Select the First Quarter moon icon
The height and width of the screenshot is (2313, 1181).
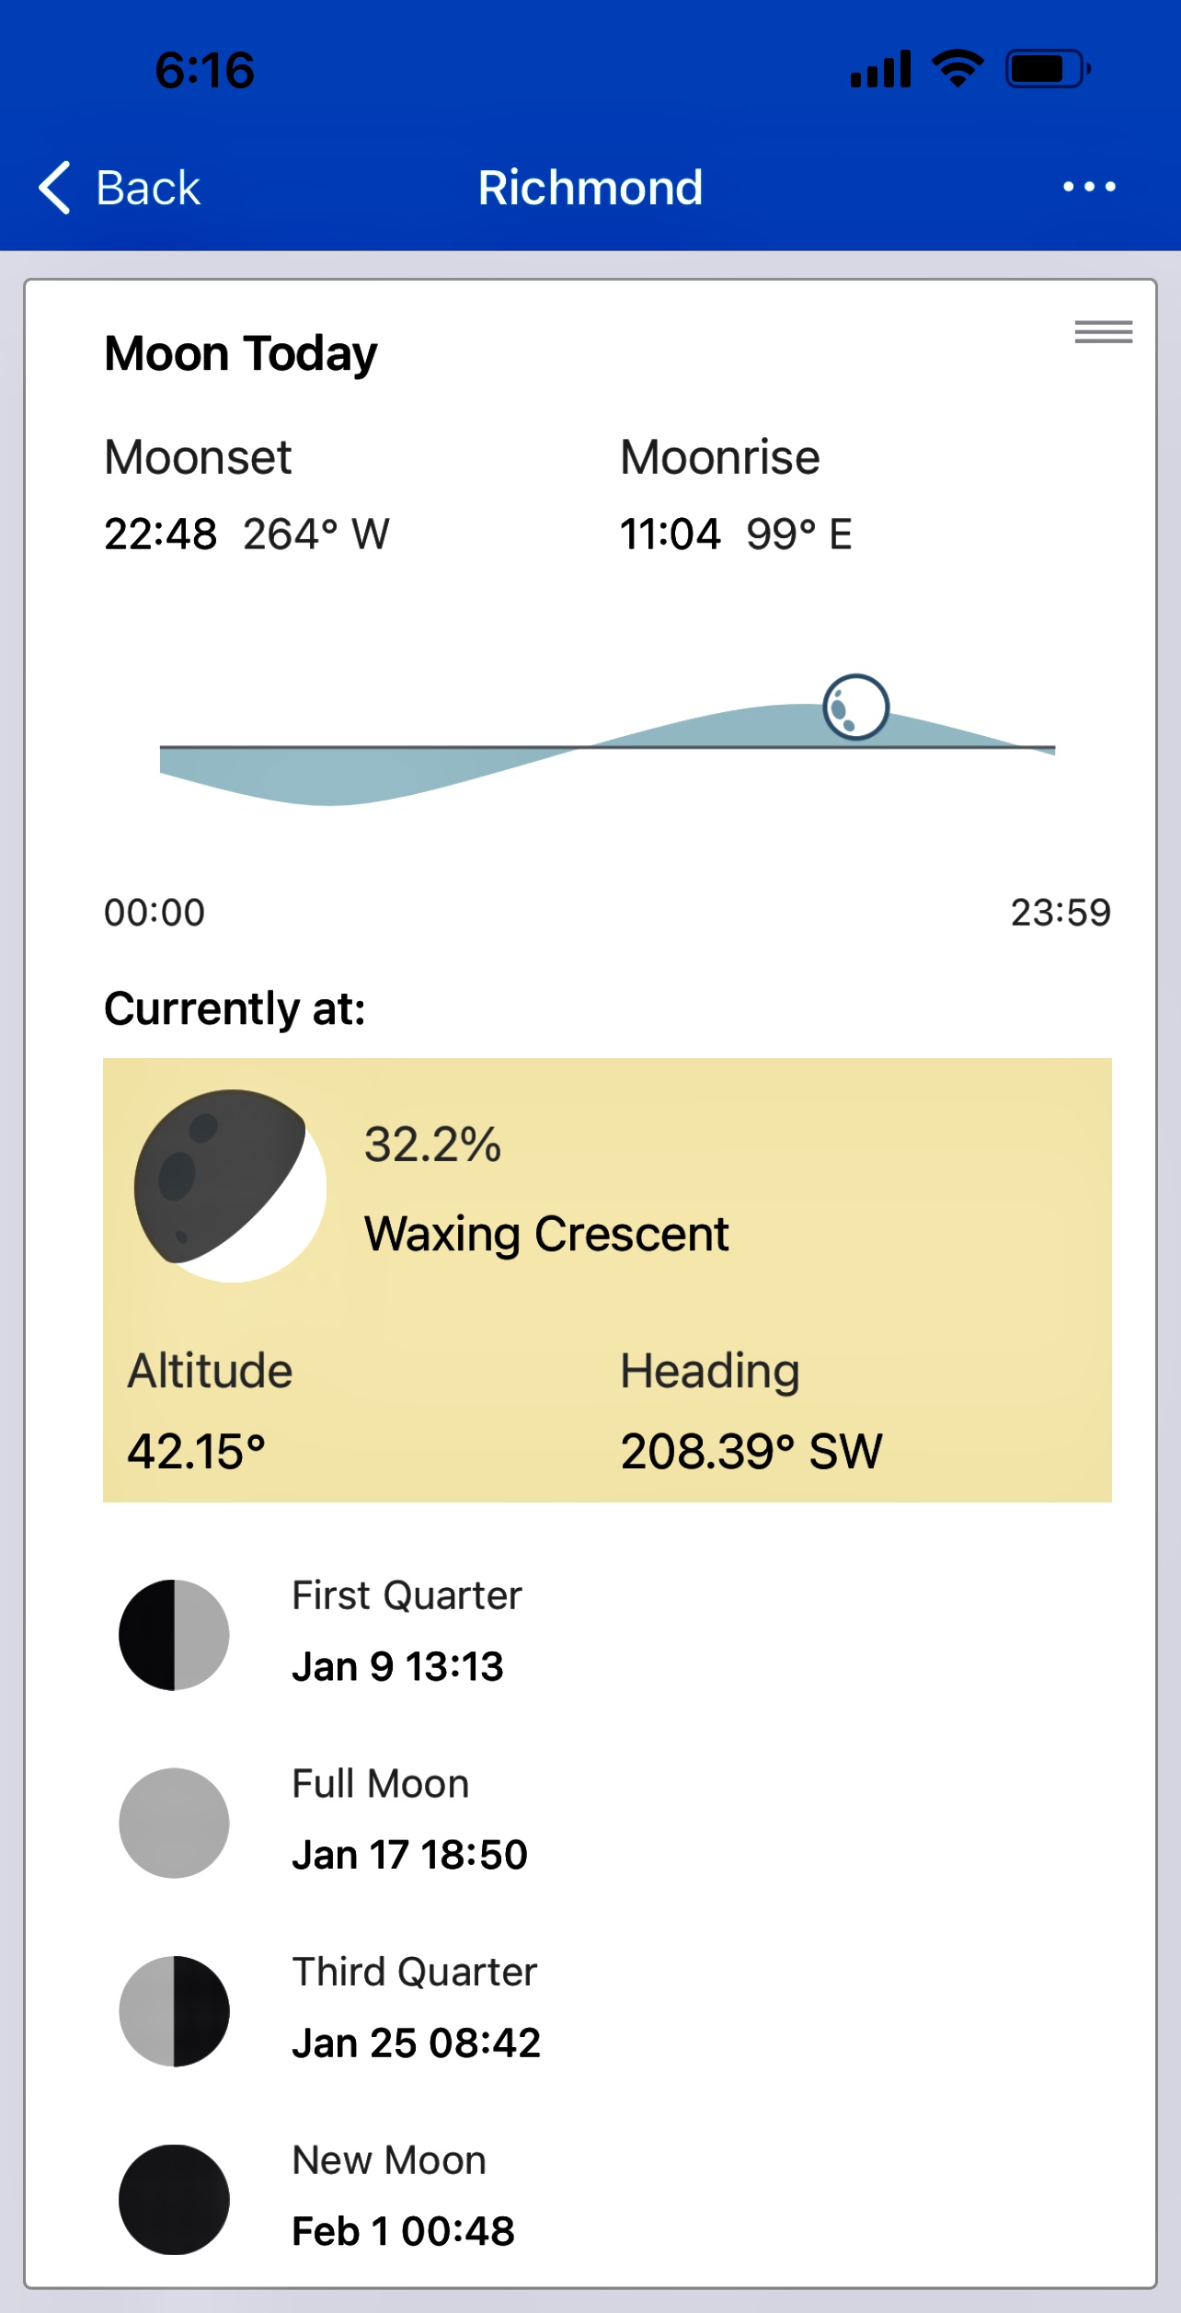[x=174, y=1635]
